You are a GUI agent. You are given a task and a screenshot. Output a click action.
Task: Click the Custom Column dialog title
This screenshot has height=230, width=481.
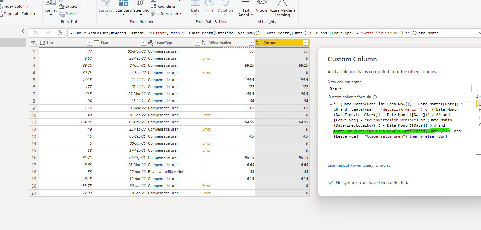(x=352, y=59)
